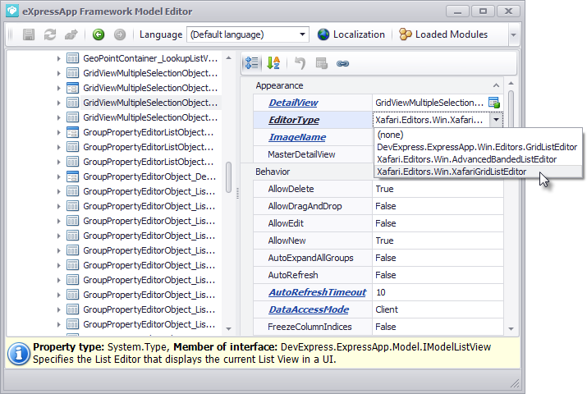Click the application icon in title bar
The width and height of the screenshot is (587, 394).
coord(12,11)
